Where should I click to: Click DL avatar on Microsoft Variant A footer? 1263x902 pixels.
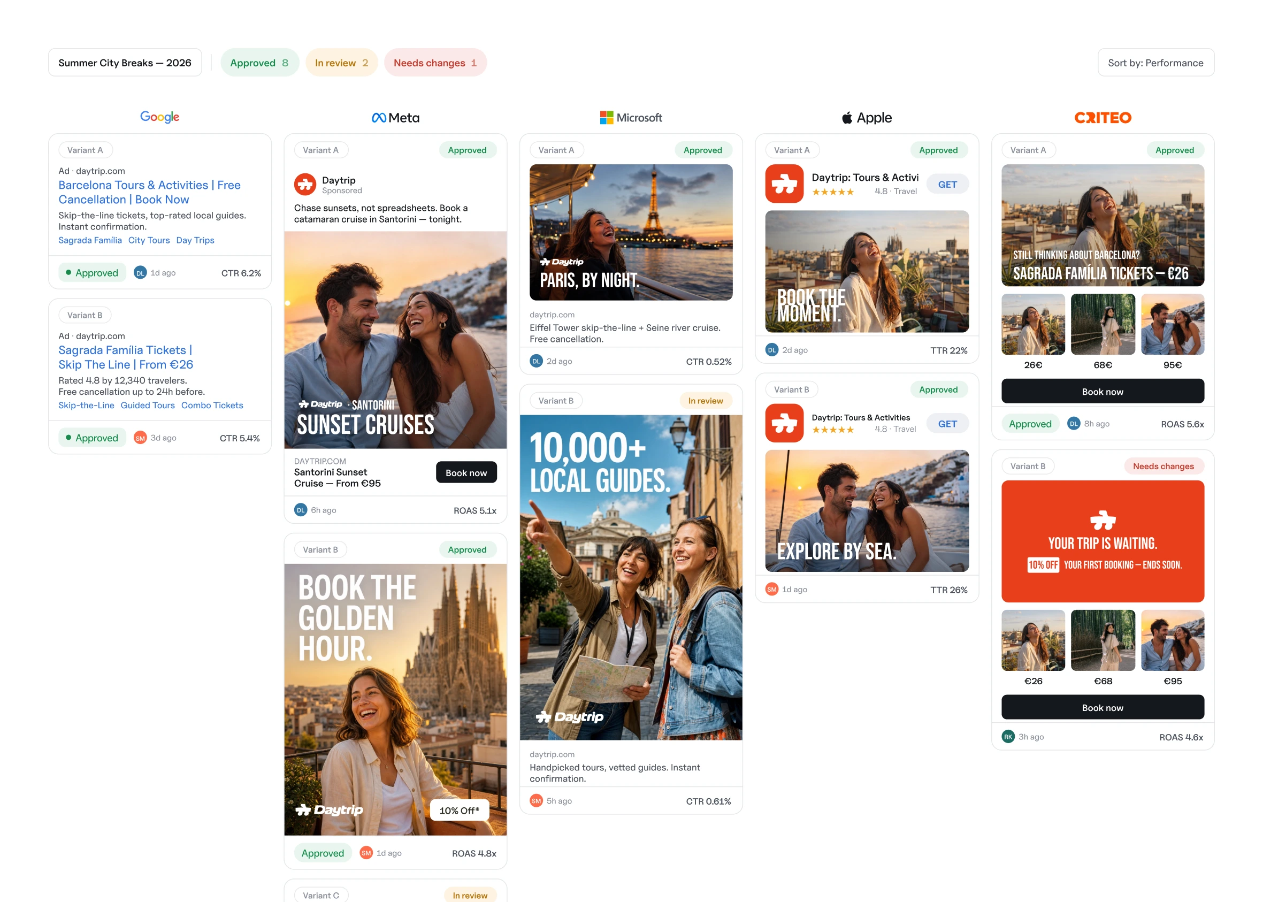[x=536, y=361]
